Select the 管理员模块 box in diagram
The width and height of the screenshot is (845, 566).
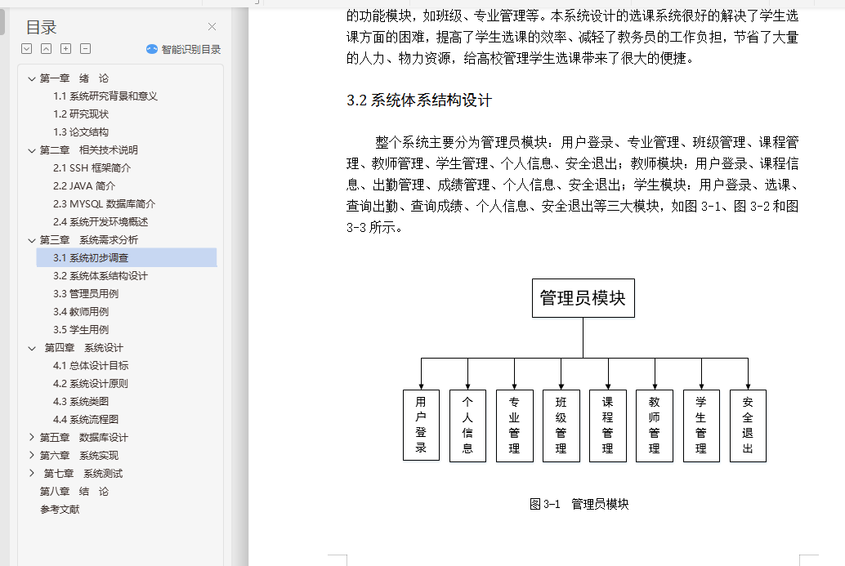[583, 298]
